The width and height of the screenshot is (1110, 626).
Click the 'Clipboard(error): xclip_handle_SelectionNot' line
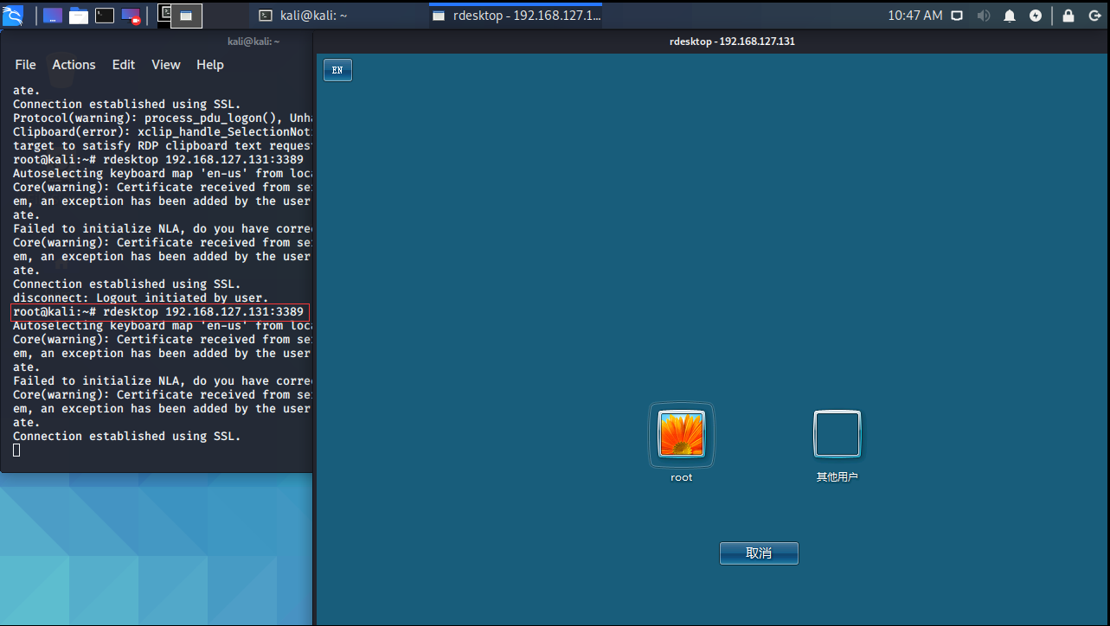(x=163, y=132)
